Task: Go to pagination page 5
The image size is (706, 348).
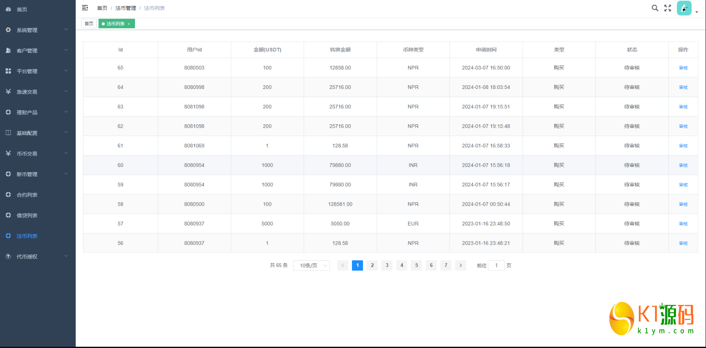Action: (x=416, y=265)
